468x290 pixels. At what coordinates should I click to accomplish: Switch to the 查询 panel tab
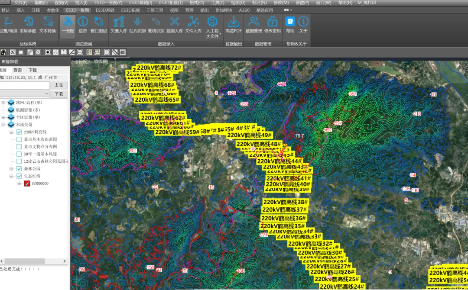click(x=17, y=71)
